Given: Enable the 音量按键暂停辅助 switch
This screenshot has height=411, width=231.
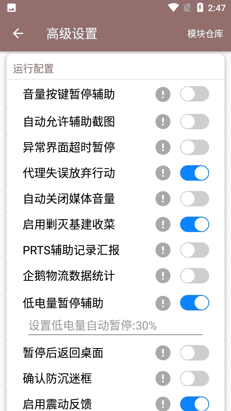Looking at the screenshot, I should (195, 94).
